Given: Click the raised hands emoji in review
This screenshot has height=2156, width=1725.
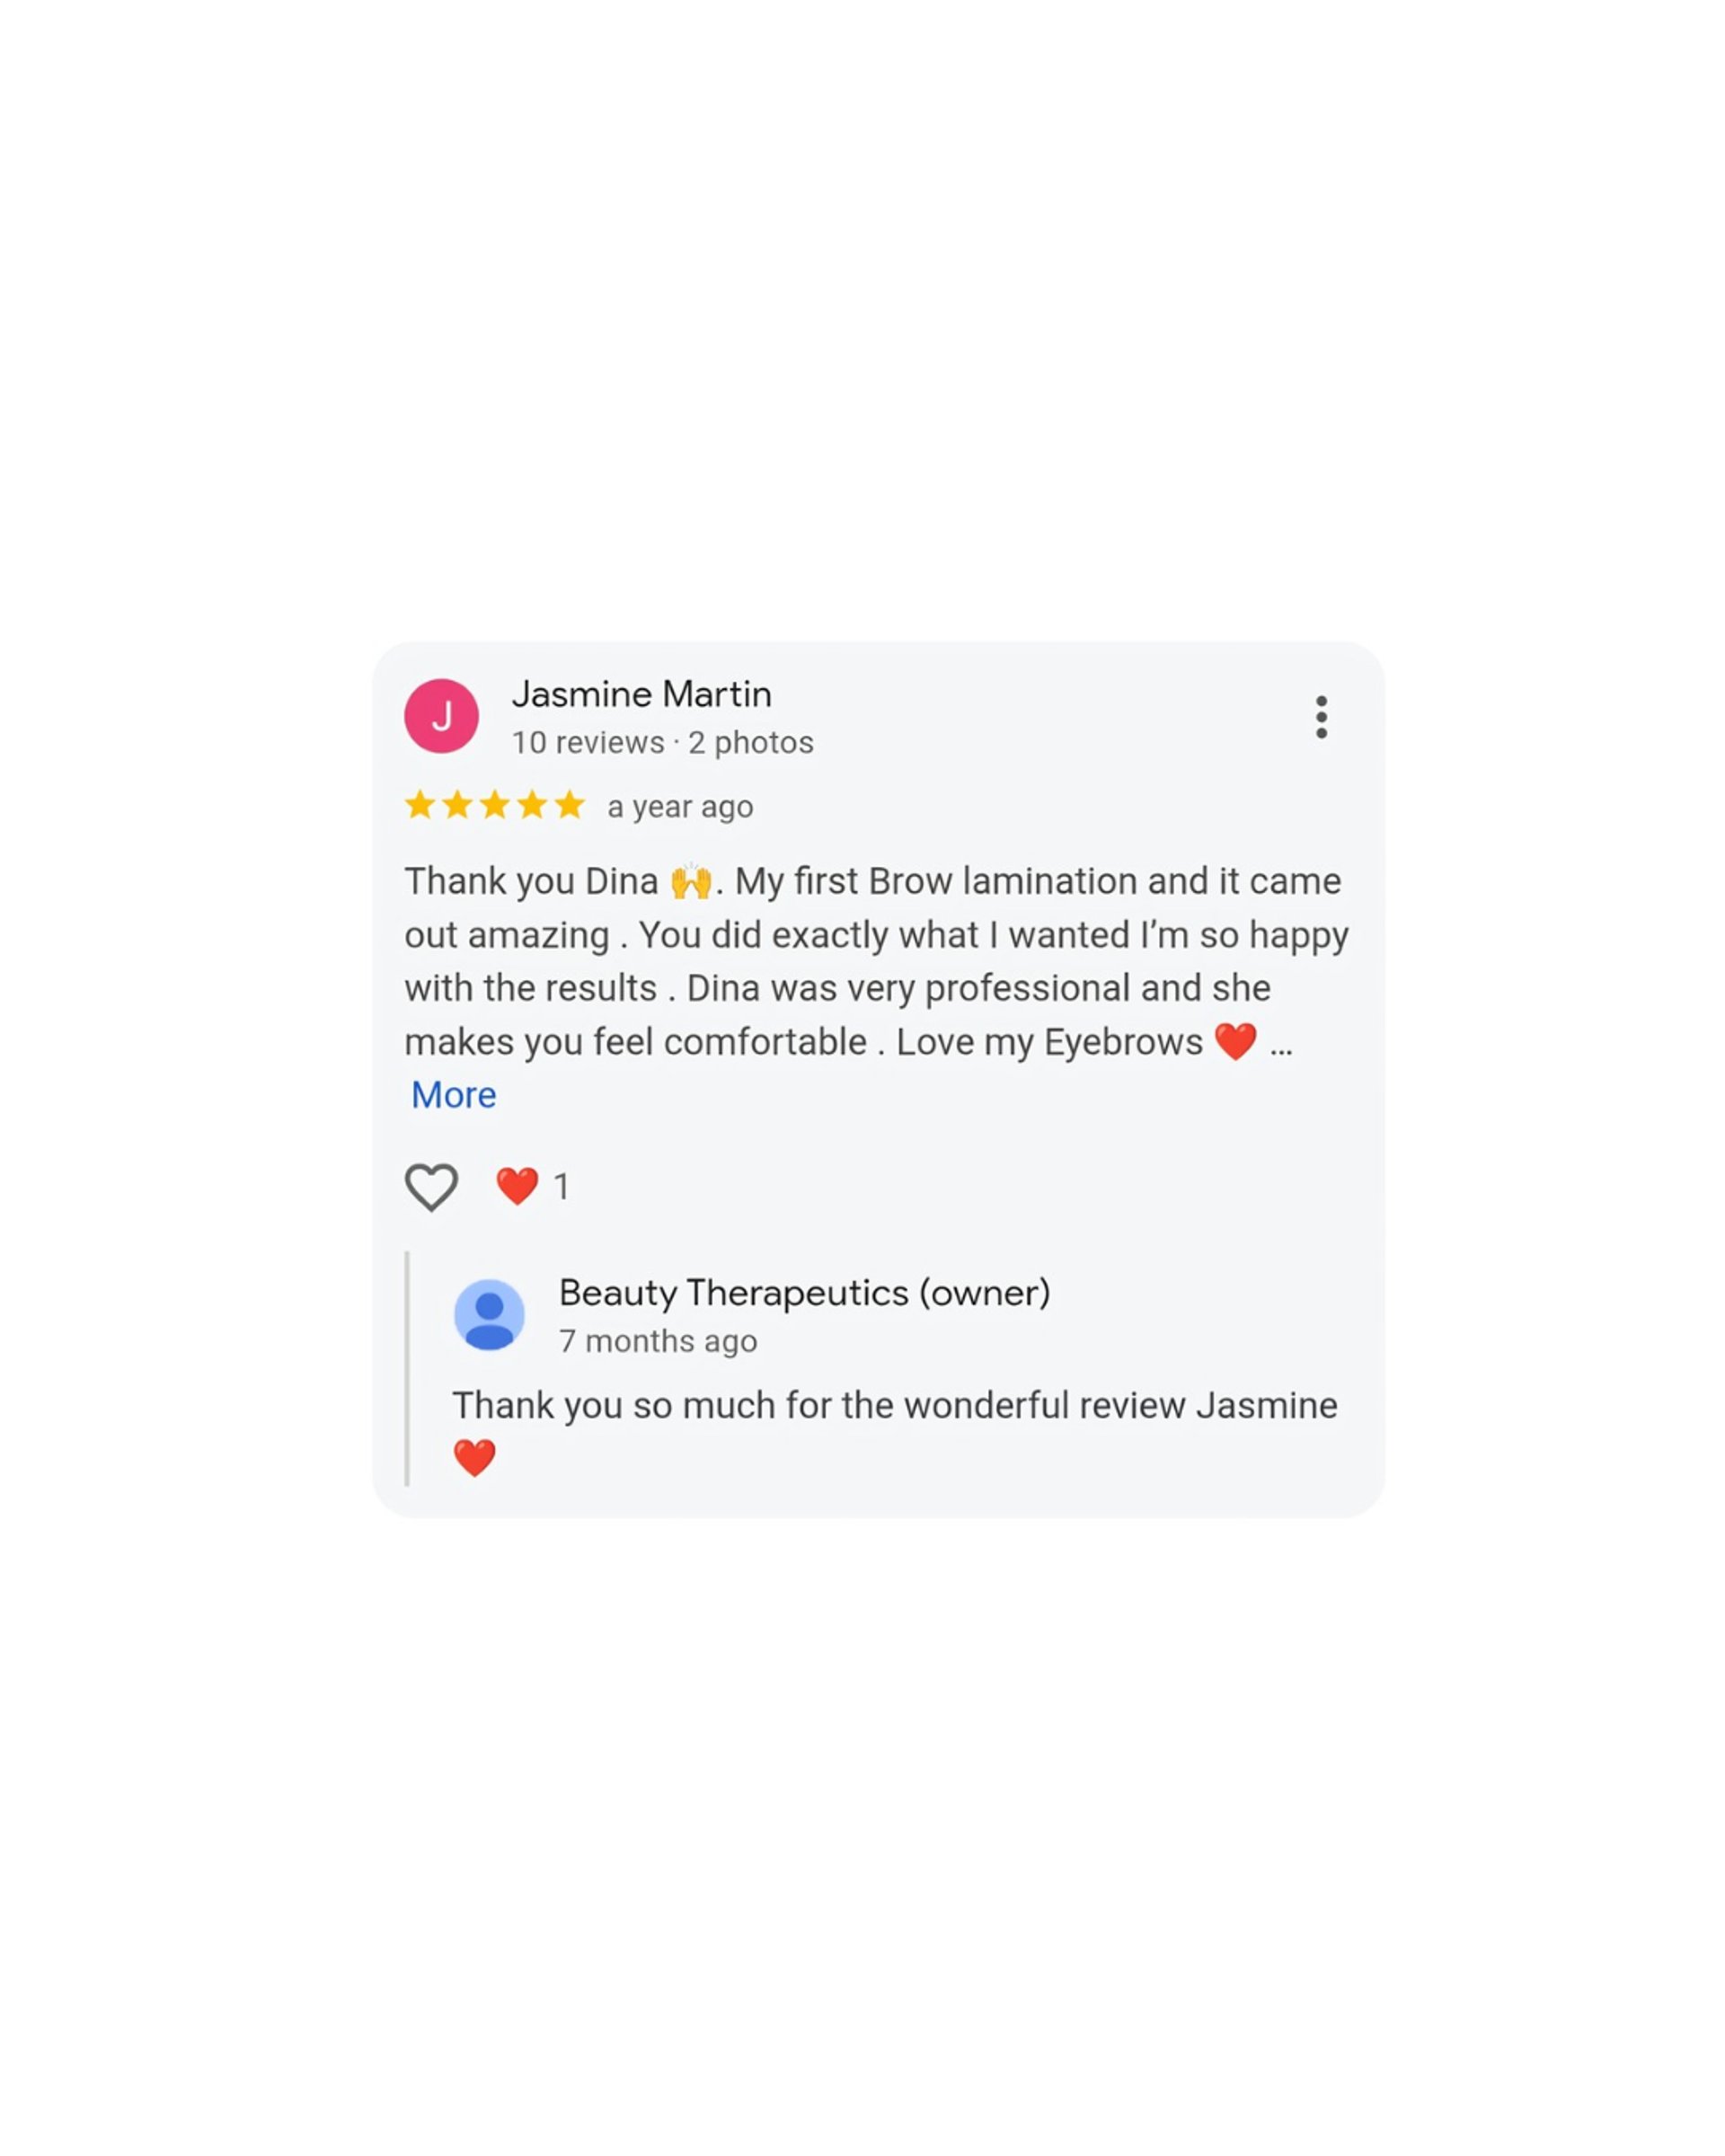Looking at the screenshot, I should pyautogui.click(x=691, y=882).
